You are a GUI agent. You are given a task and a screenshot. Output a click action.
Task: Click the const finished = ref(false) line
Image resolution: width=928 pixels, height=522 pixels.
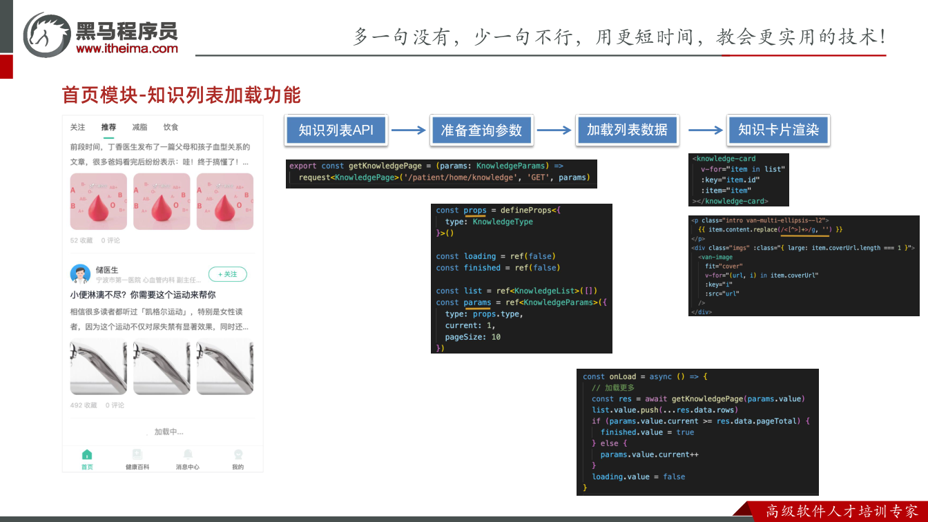(498, 268)
